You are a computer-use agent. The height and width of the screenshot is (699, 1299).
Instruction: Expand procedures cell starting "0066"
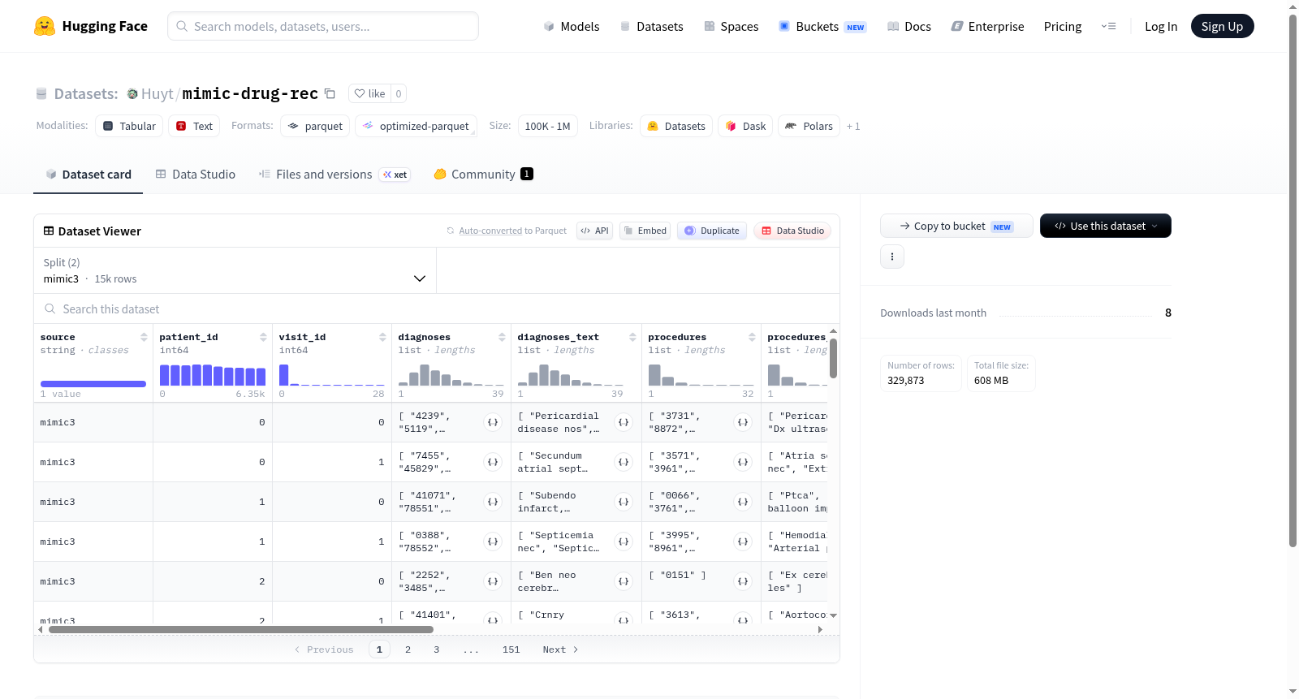743,502
